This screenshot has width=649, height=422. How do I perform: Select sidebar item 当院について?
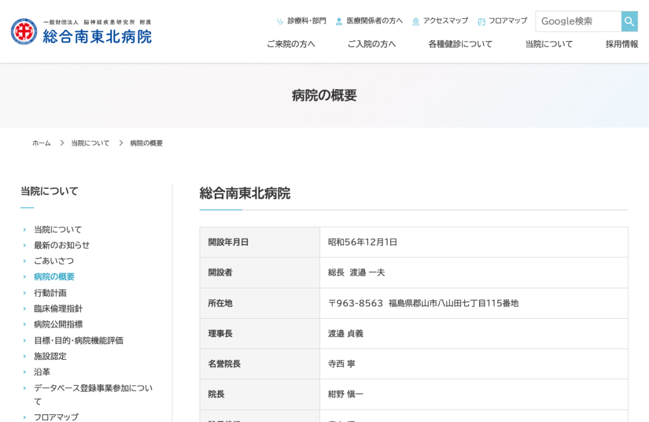(58, 229)
